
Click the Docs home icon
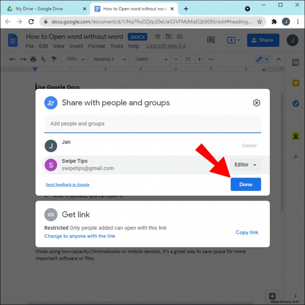13,40
